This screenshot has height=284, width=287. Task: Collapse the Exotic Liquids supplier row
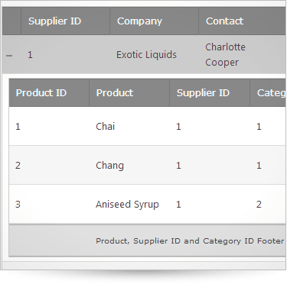tap(9, 55)
